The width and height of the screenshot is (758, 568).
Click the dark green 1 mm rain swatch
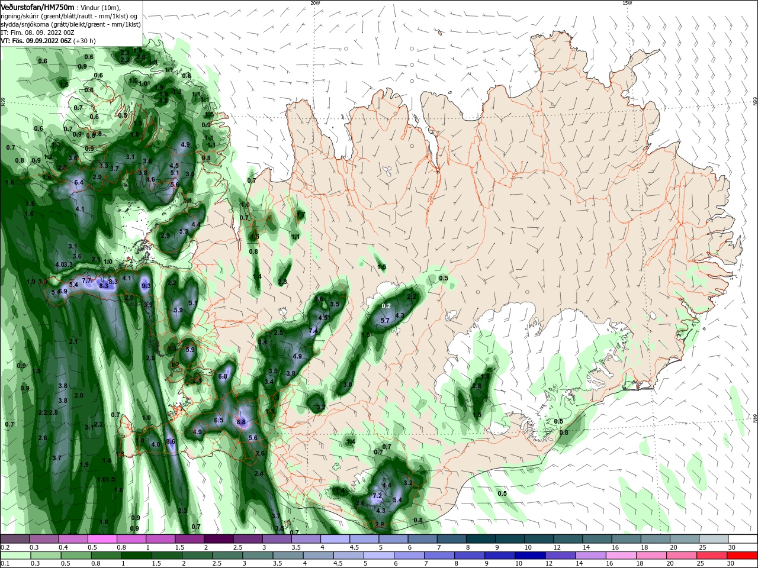(137, 556)
